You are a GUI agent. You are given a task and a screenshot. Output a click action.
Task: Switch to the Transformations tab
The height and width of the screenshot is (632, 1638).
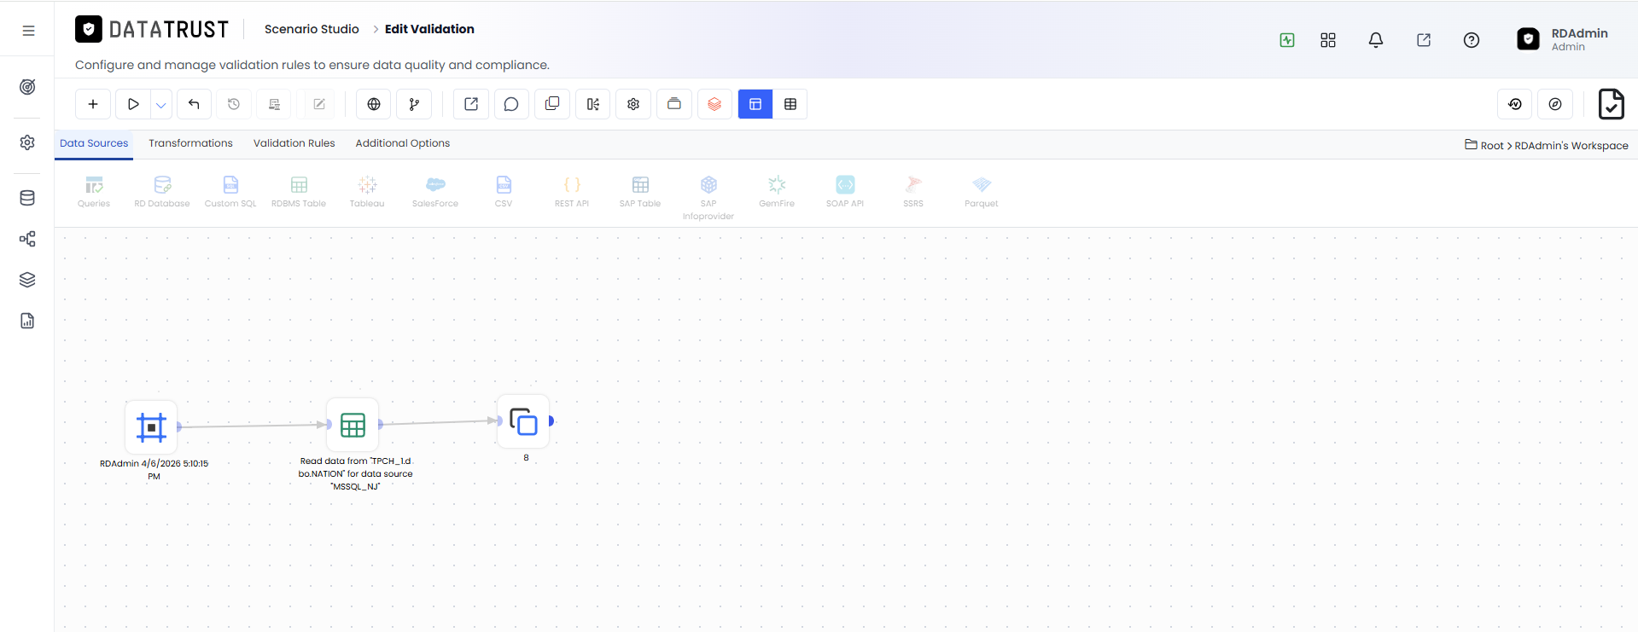click(190, 143)
